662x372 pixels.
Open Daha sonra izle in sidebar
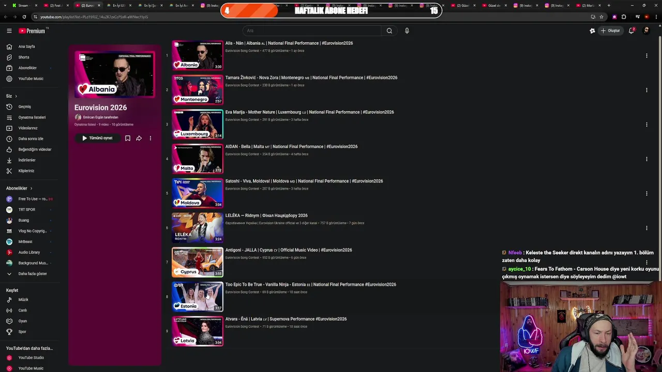31,138
